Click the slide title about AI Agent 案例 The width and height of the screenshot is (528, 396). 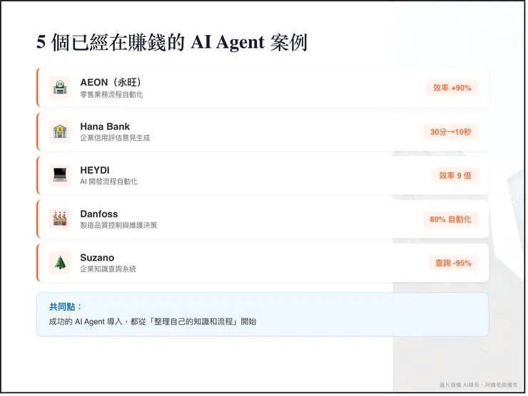coord(171,42)
